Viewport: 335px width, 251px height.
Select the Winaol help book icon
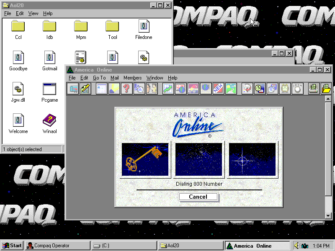49,124
